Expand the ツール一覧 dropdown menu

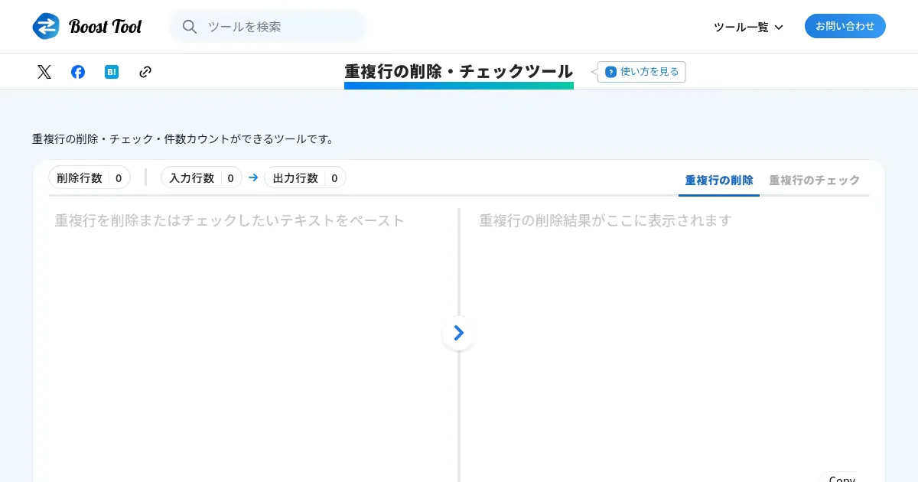748,27
